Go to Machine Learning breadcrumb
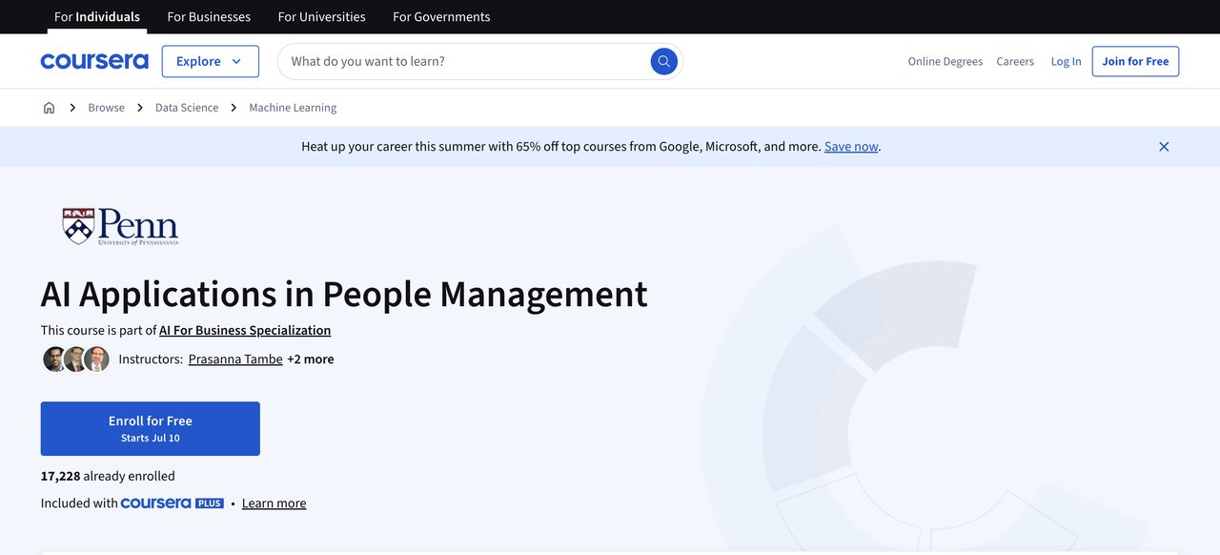The height and width of the screenshot is (555, 1220). pos(293,108)
